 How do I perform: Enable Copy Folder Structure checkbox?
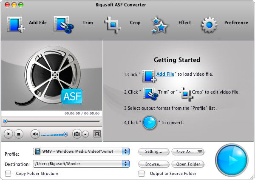8,174
